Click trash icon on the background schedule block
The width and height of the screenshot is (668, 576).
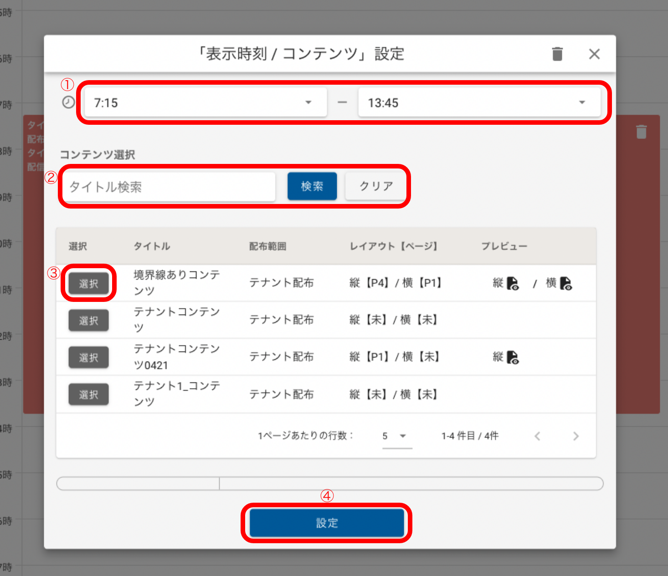641,132
